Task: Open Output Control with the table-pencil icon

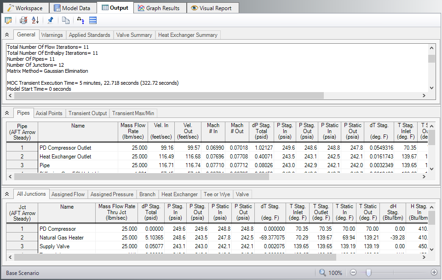Action: pos(8,20)
